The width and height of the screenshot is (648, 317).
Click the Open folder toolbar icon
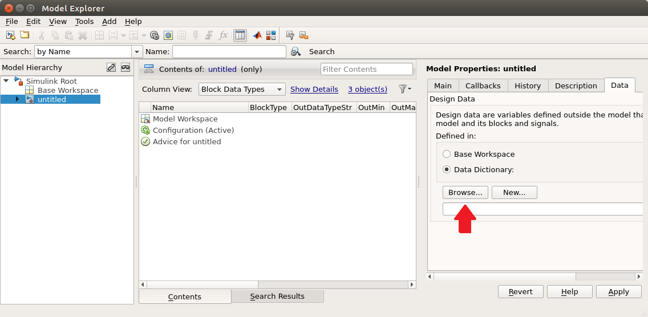coord(25,35)
